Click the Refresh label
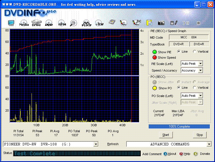This screenshot has height=162, width=215. click(x=113, y=144)
